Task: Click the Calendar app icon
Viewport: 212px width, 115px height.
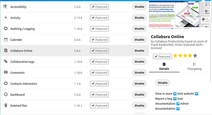Action: (x=6, y=39)
